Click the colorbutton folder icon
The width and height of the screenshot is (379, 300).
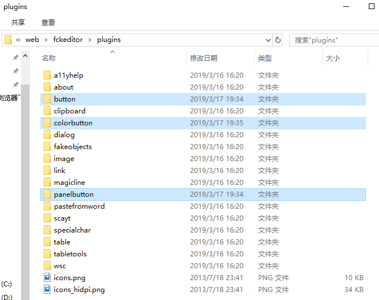pyautogui.click(x=47, y=122)
